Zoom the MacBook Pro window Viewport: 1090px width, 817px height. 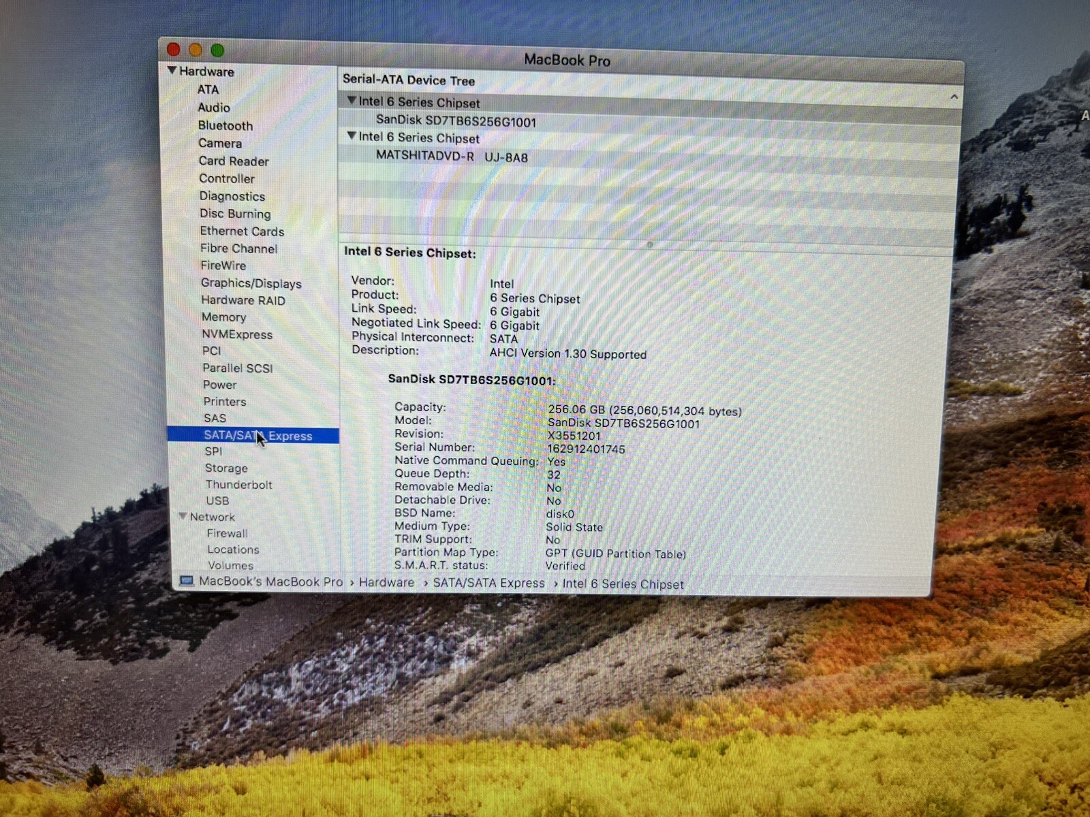(217, 50)
